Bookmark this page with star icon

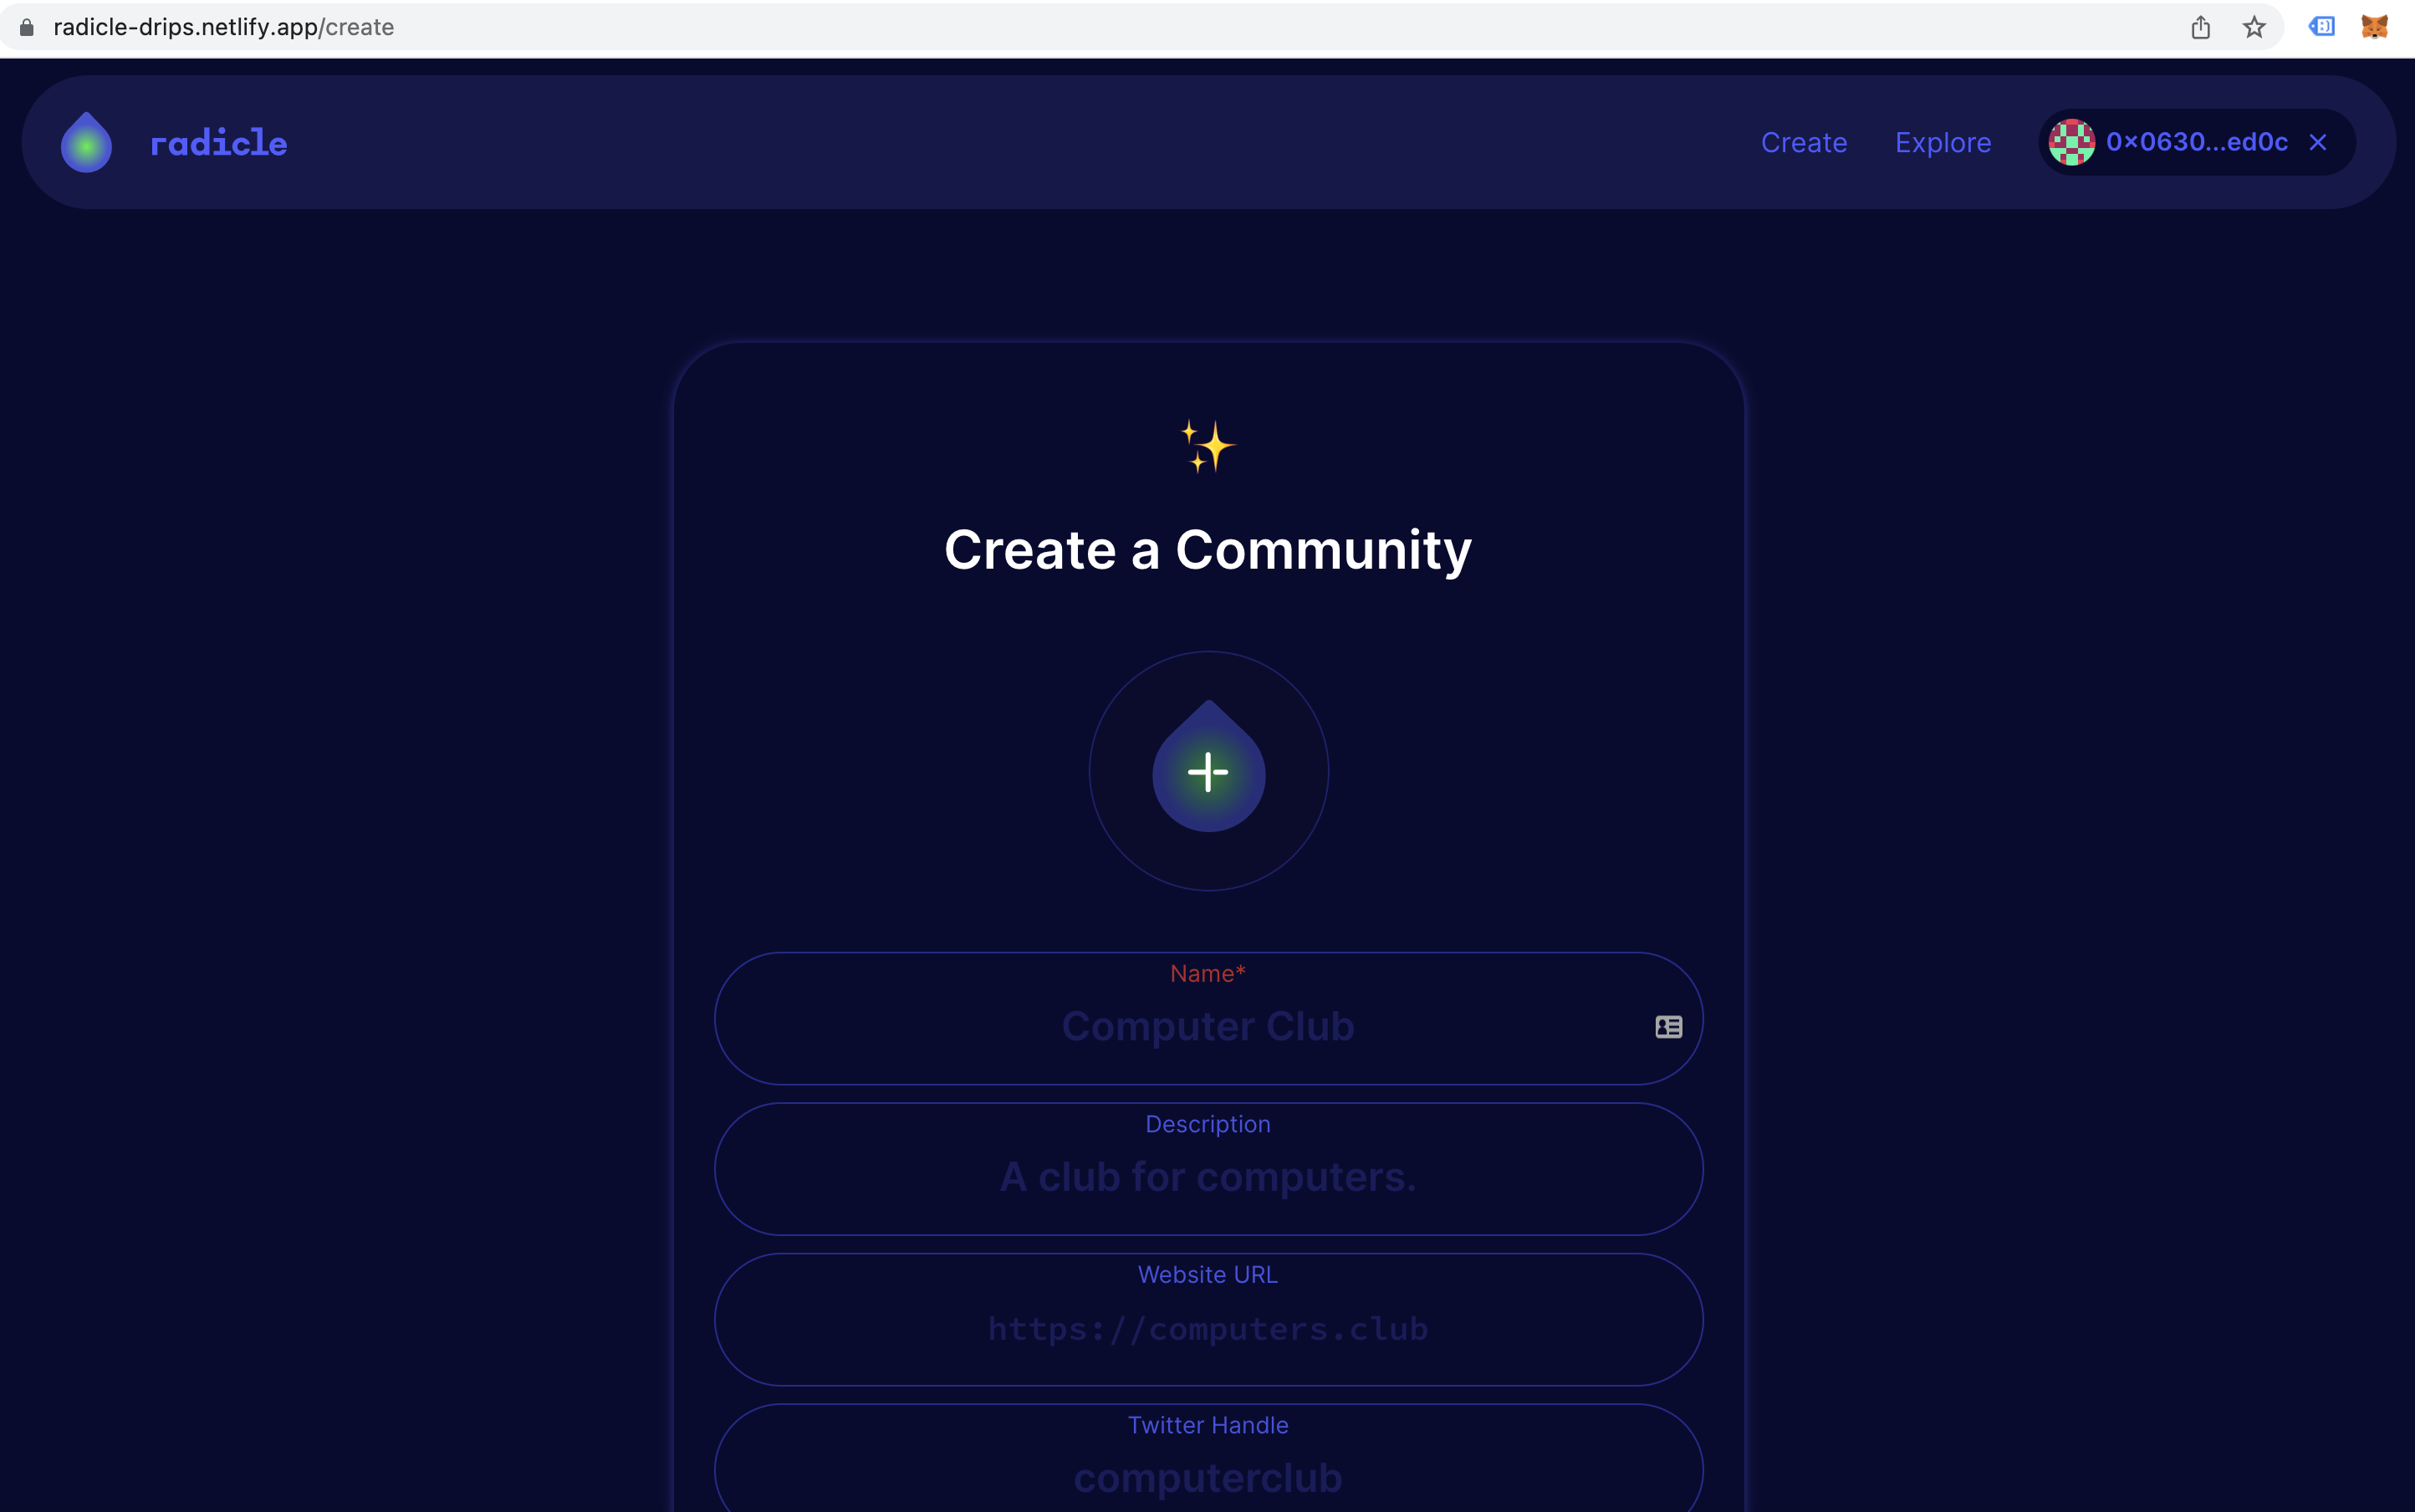tap(2253, 27)
